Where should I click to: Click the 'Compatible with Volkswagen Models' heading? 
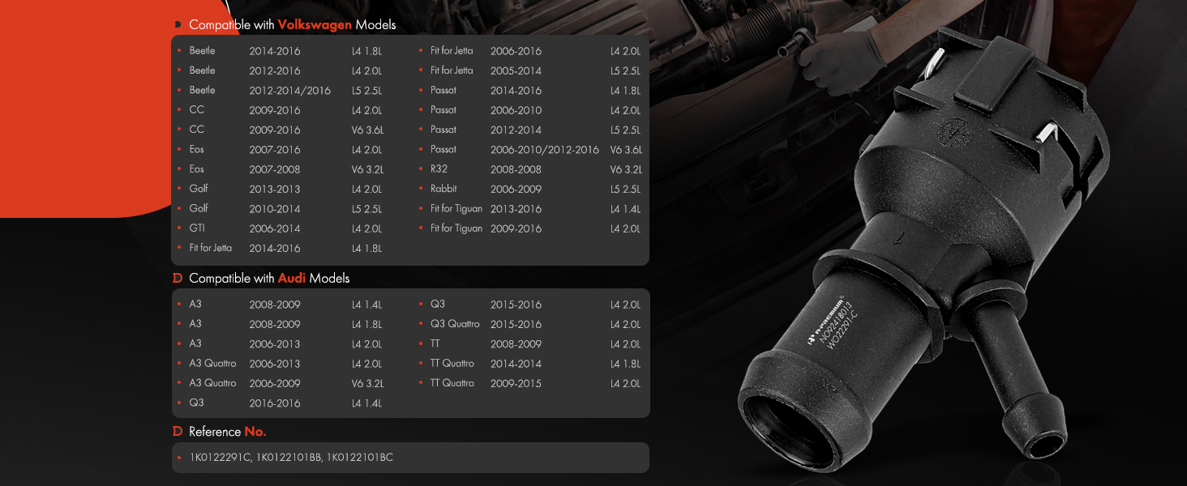pos(292,24)
